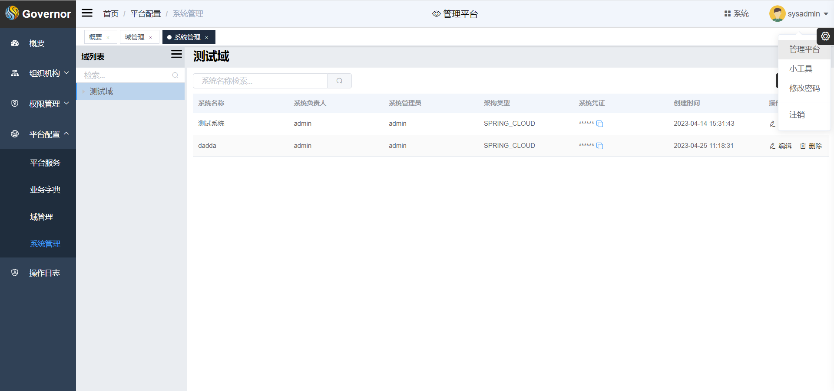Switch to the 域管理 tab

(135, 37)
